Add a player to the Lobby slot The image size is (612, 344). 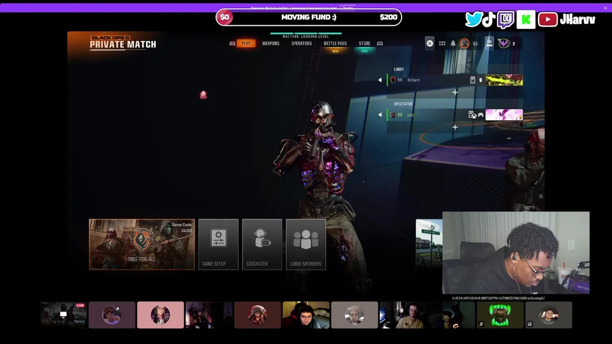[455, 93]
